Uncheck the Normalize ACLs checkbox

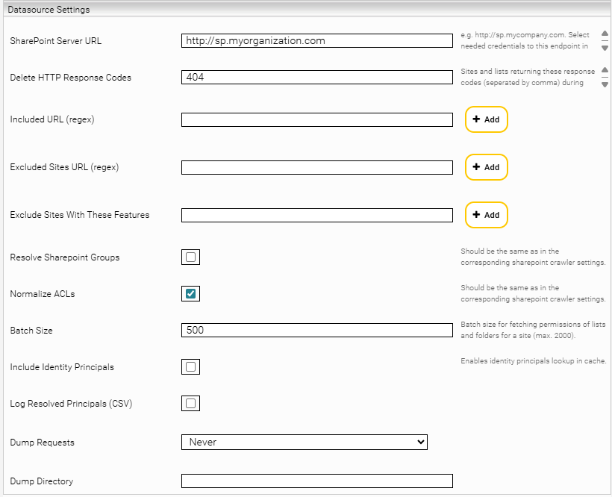click(190, 294)
